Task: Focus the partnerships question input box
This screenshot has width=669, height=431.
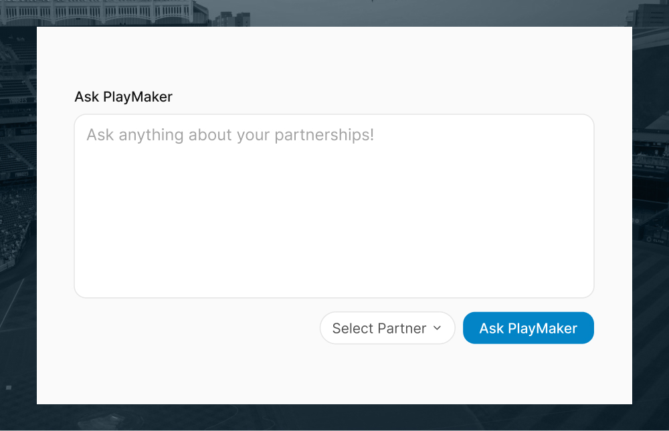Action: coord(334,205)
